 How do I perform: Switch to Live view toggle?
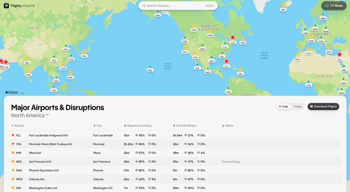[283, 106]
